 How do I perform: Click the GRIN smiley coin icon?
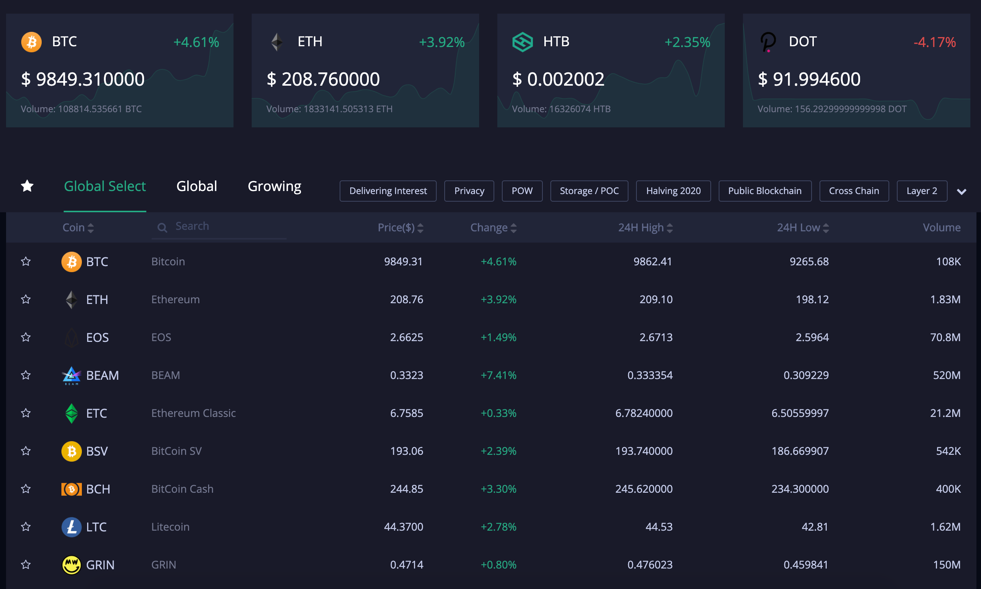71,565
